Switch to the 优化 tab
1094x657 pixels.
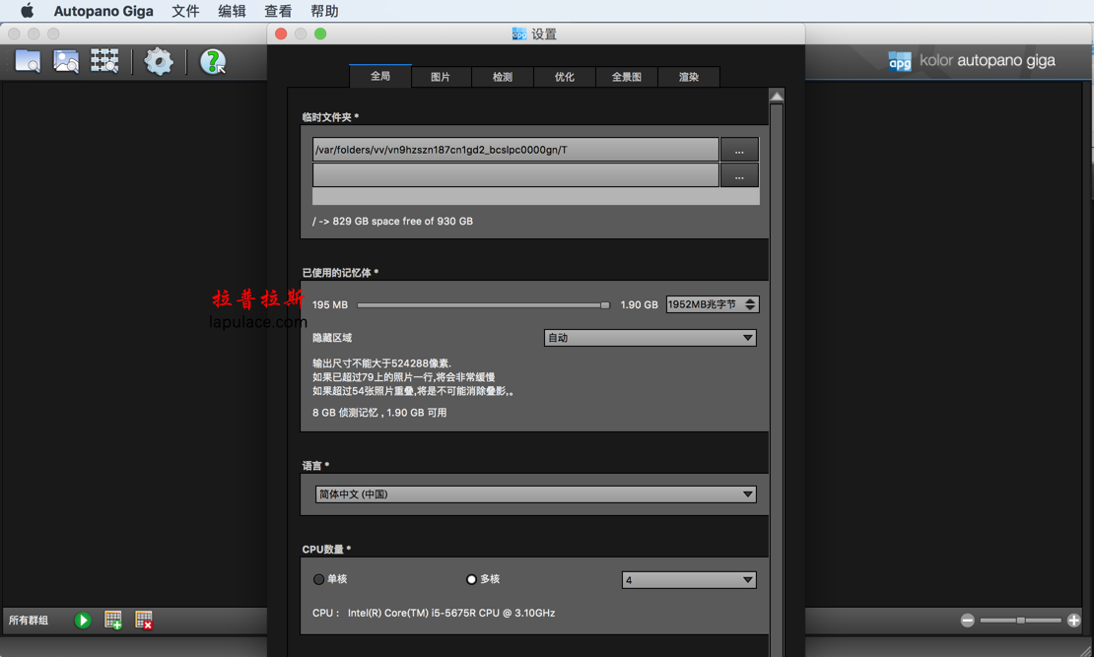point(565,76)
